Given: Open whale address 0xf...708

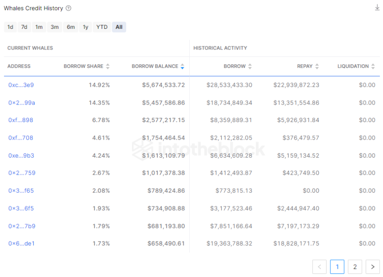Looking at the screenshot, I should (x=21, y=138).
